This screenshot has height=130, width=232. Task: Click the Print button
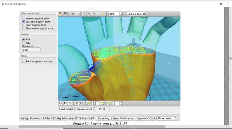(102, 109)
